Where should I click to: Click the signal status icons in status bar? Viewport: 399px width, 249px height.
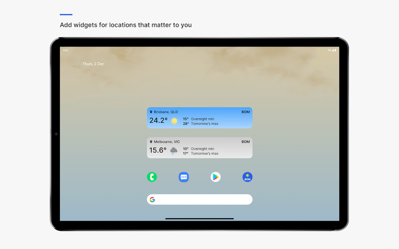[x=332, y=50]
